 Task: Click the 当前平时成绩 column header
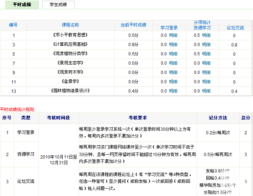tap(133, 25)
